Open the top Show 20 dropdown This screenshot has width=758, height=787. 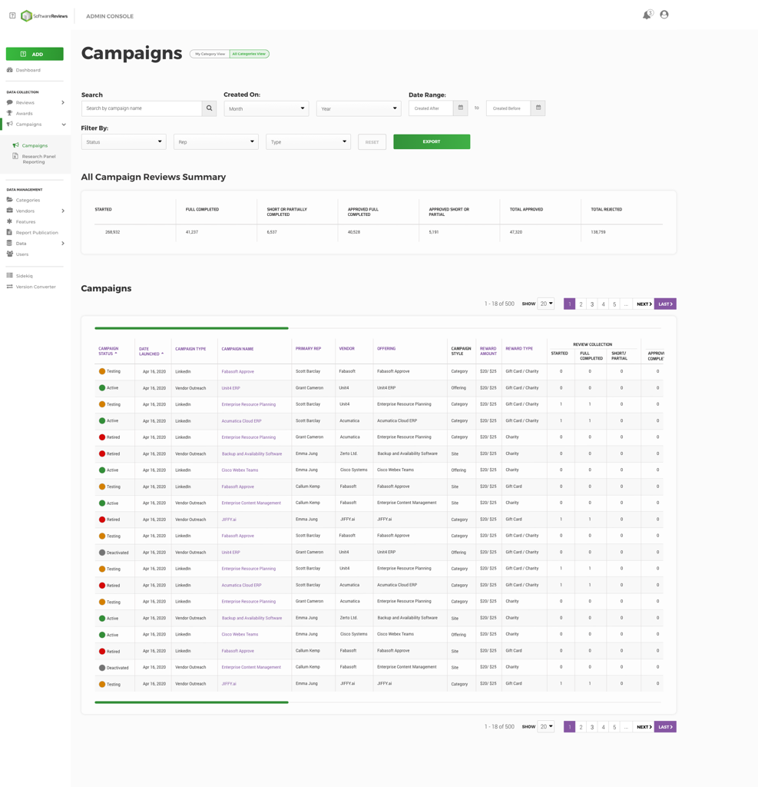pyautogui.click(x=546, y=304)
